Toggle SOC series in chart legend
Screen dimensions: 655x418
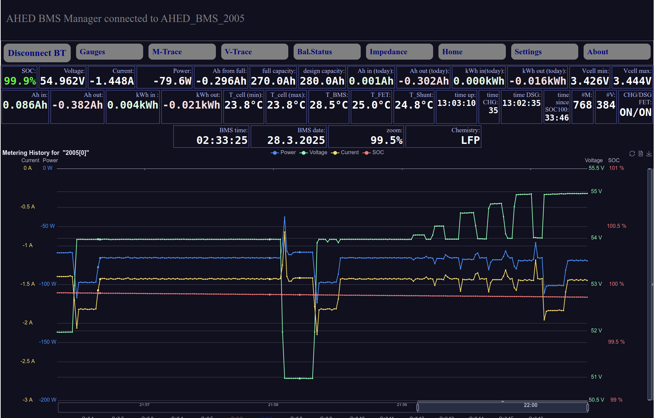(x=374, y=153)
